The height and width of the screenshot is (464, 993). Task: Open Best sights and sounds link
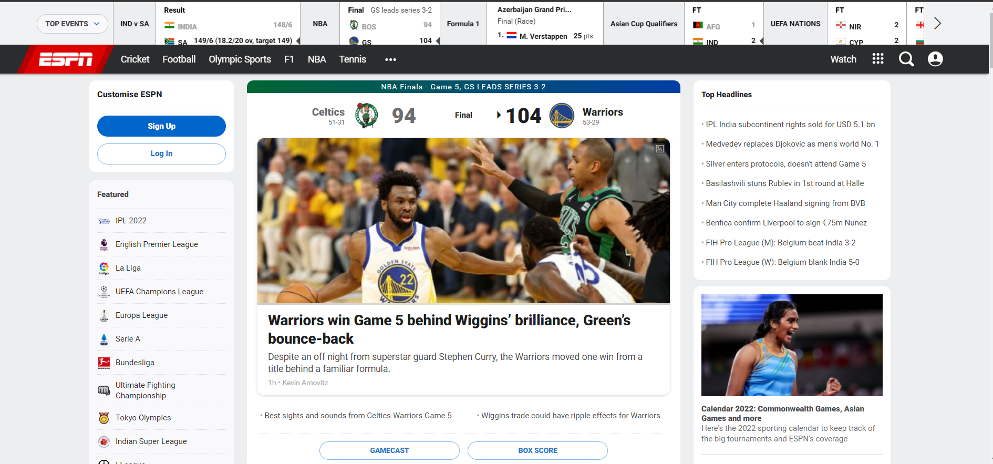(x=358, y=416)
